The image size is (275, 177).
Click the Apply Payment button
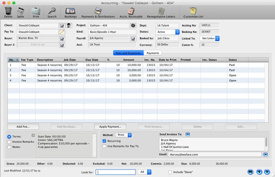point(110,127)
